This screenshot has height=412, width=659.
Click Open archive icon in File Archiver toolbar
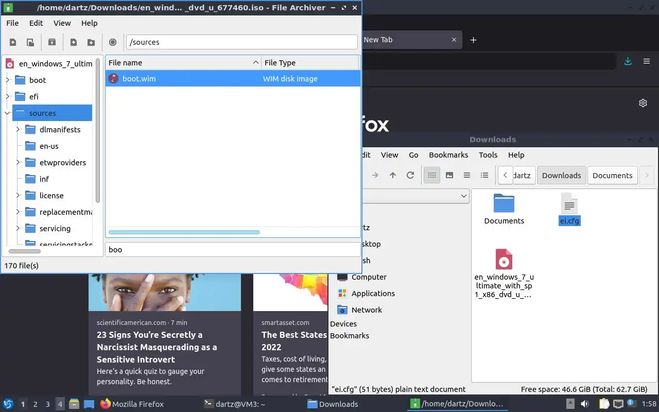(30, 42)
